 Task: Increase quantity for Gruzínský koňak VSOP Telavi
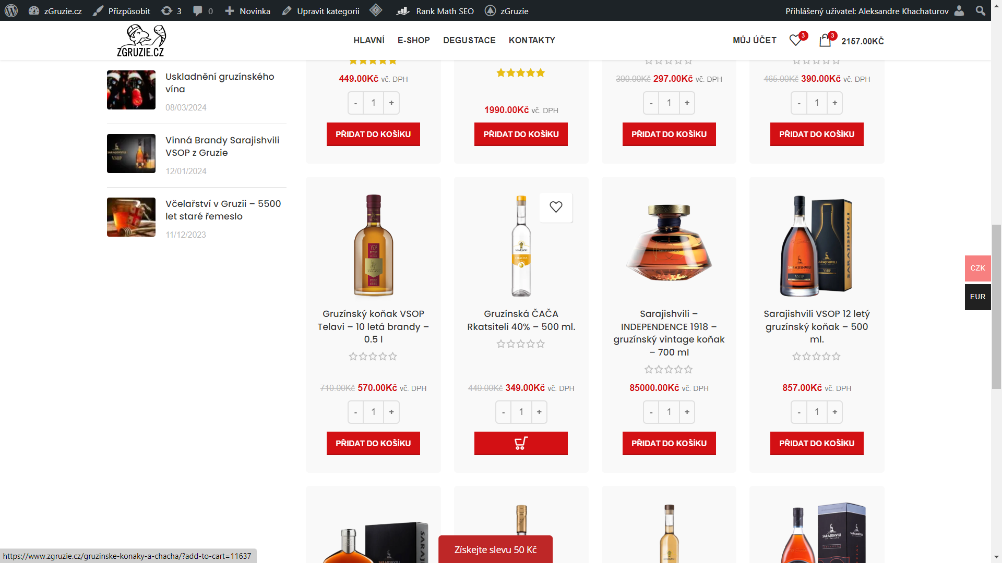tap(391, 412)
